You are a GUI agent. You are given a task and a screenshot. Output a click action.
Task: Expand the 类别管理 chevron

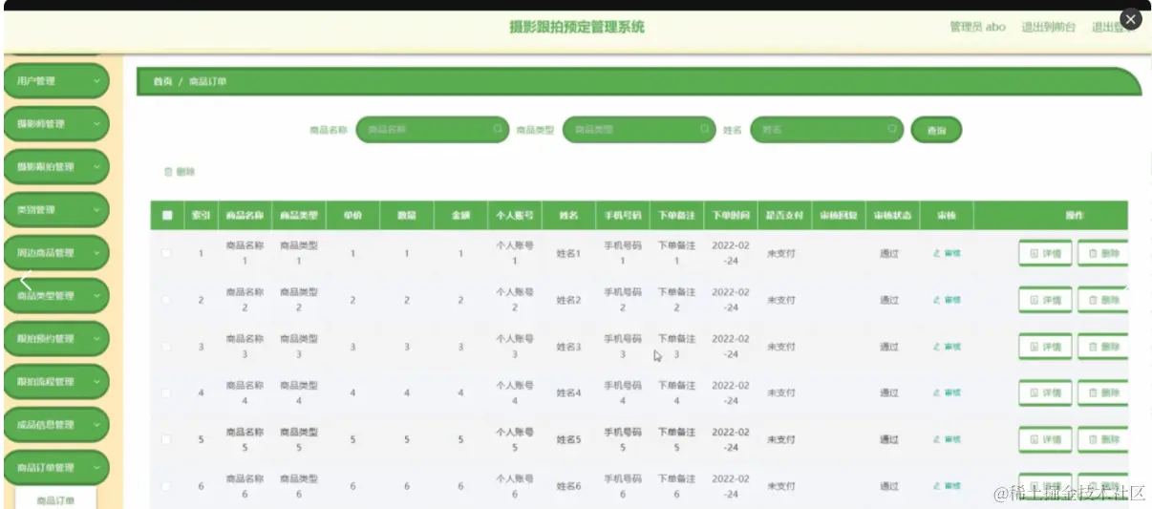pyautogui.click(x=96, y=210)
